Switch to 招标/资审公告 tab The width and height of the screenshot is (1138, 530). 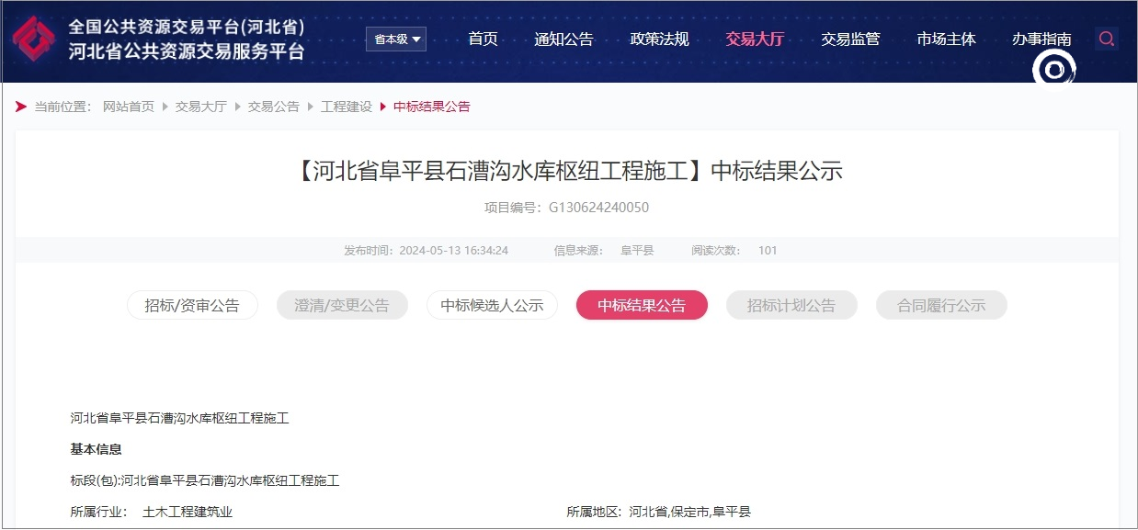coord(192,306)
